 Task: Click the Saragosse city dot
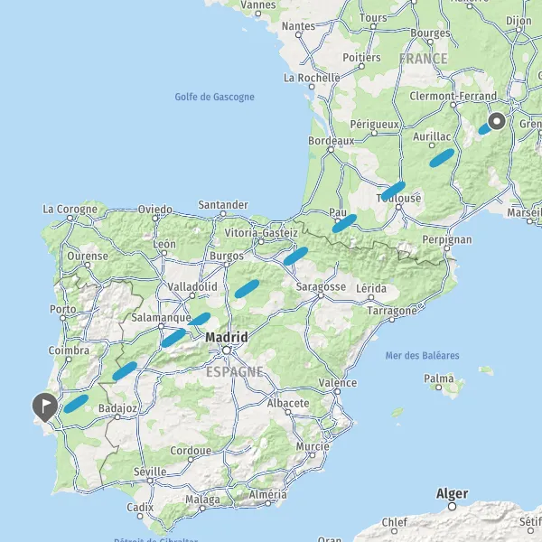click(x=321, y=296)
